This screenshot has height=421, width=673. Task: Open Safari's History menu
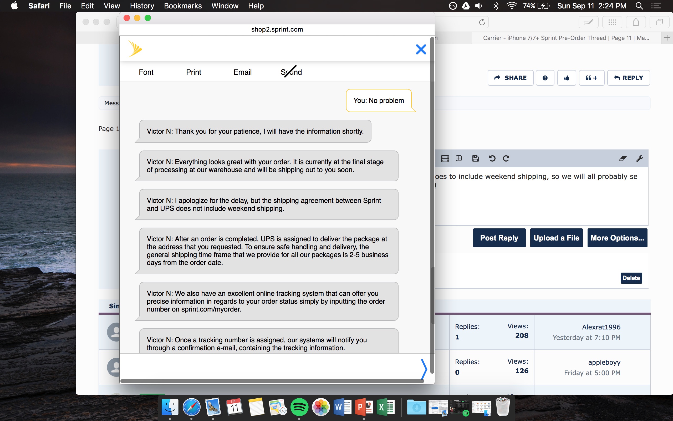142,6
